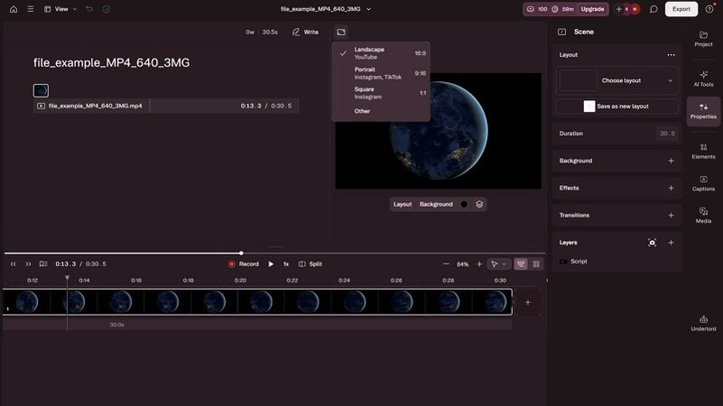
Task: Click the Write button
Action: click(x=305, y=32)
